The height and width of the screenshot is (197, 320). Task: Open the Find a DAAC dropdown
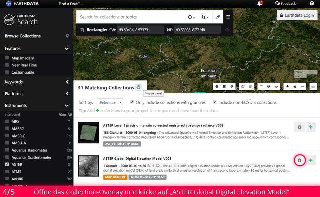pyautogui.click(x=71, y=4)
